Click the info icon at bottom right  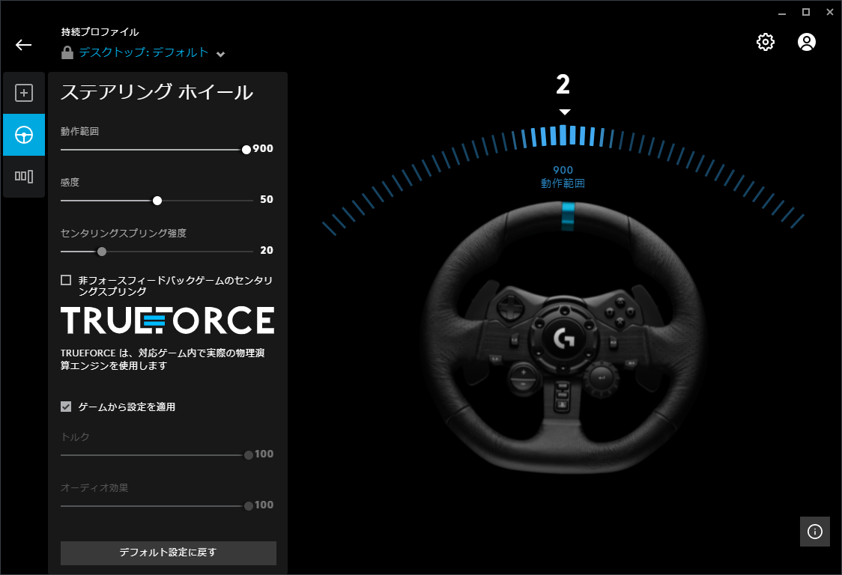click(x=815, y=532)
